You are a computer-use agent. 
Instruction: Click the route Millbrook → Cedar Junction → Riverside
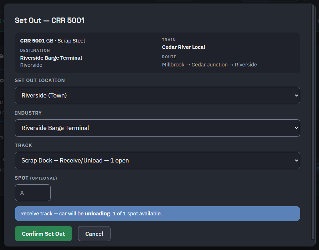(209, 65)
